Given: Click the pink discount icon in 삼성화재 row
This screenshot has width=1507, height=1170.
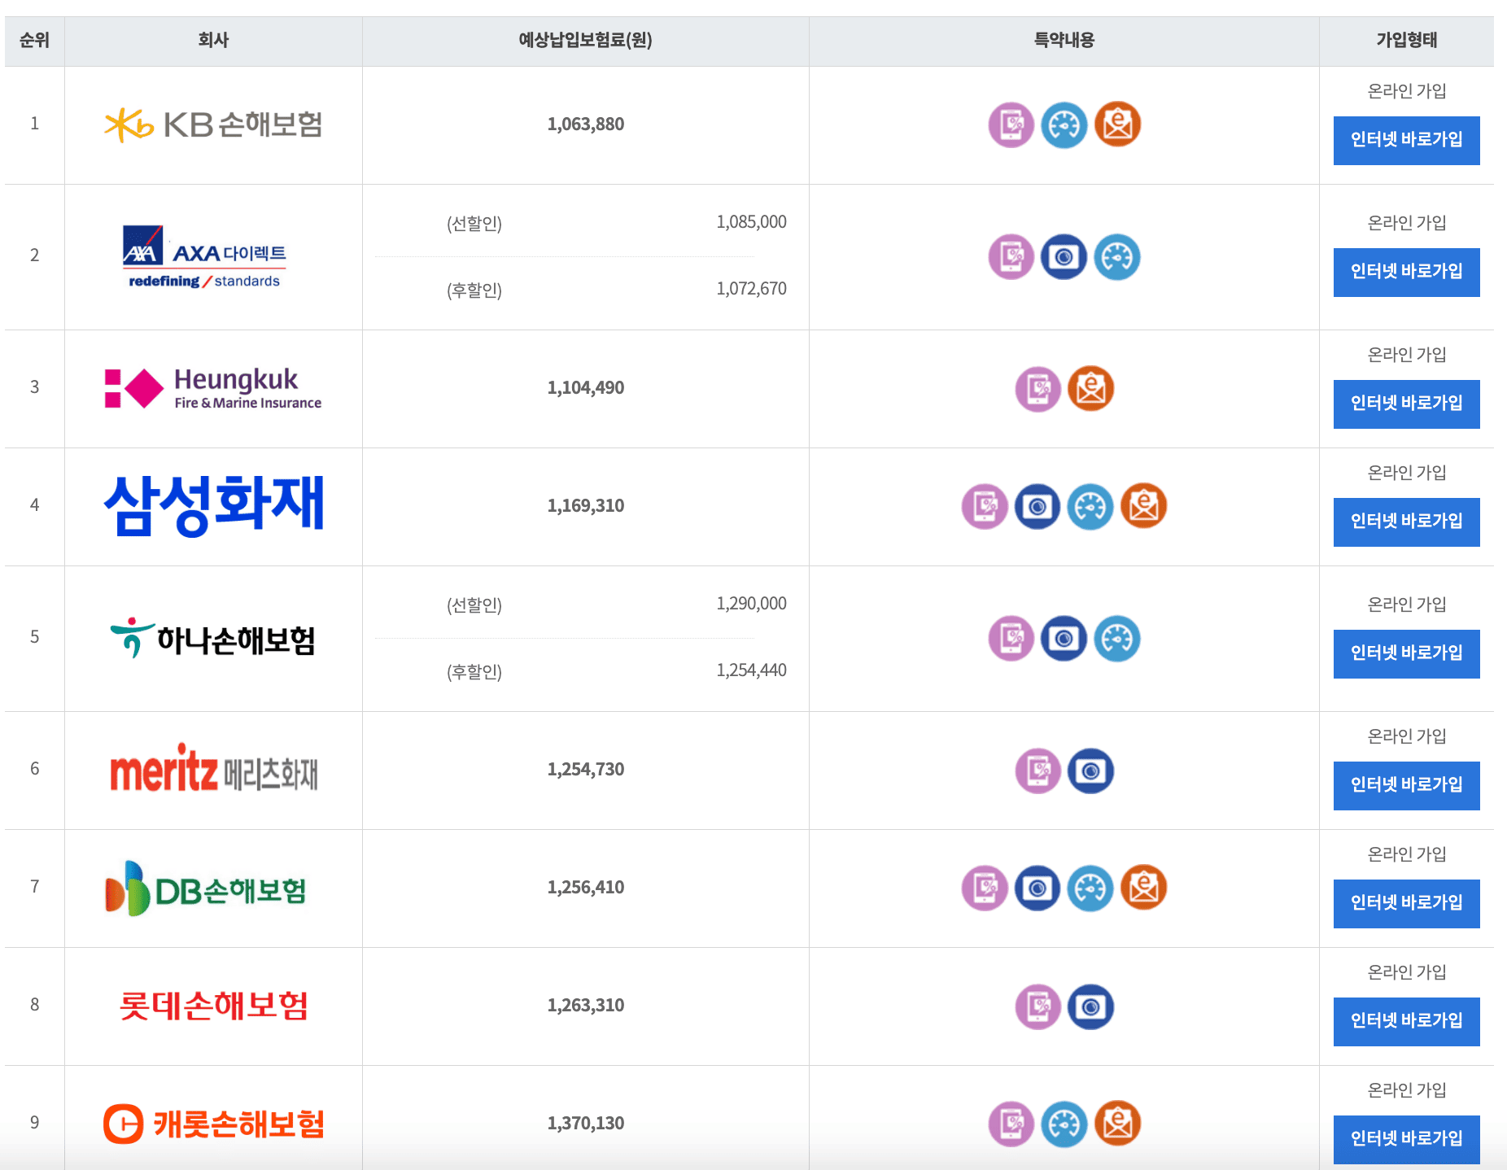Looking at the screenshot, I should click(985, 507).
